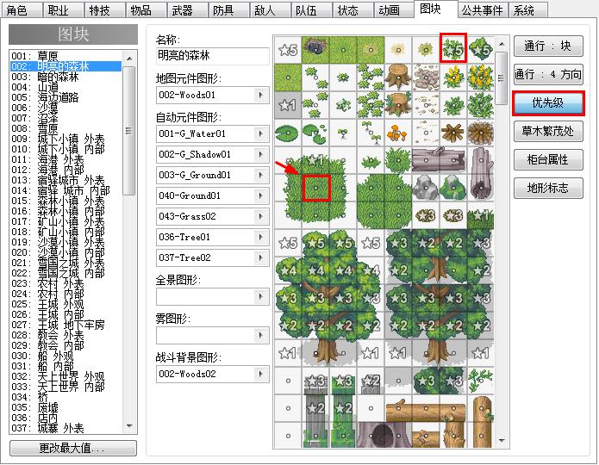
Task: Click the 通行：4方向 button
Action: coord(548,74)
